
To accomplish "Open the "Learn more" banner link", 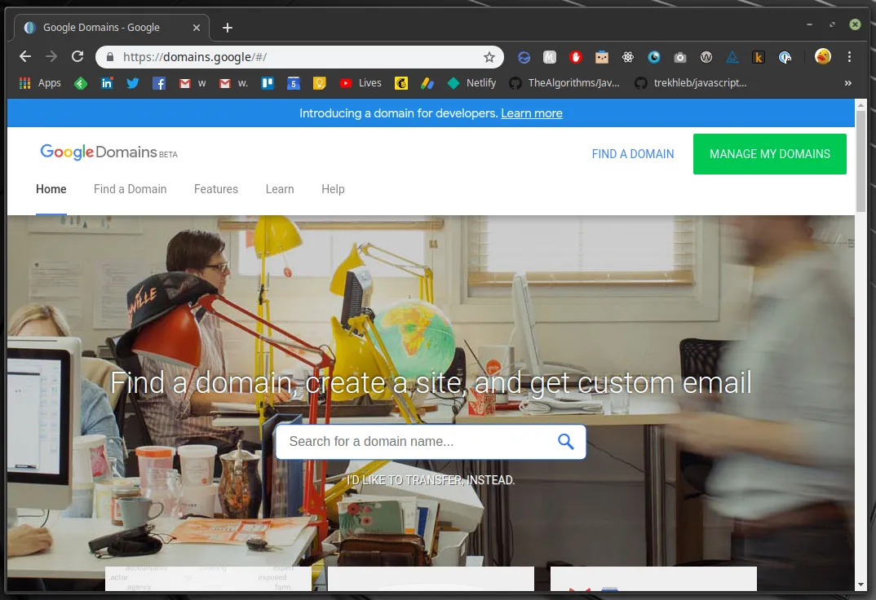I will click(x=532, y=113).
